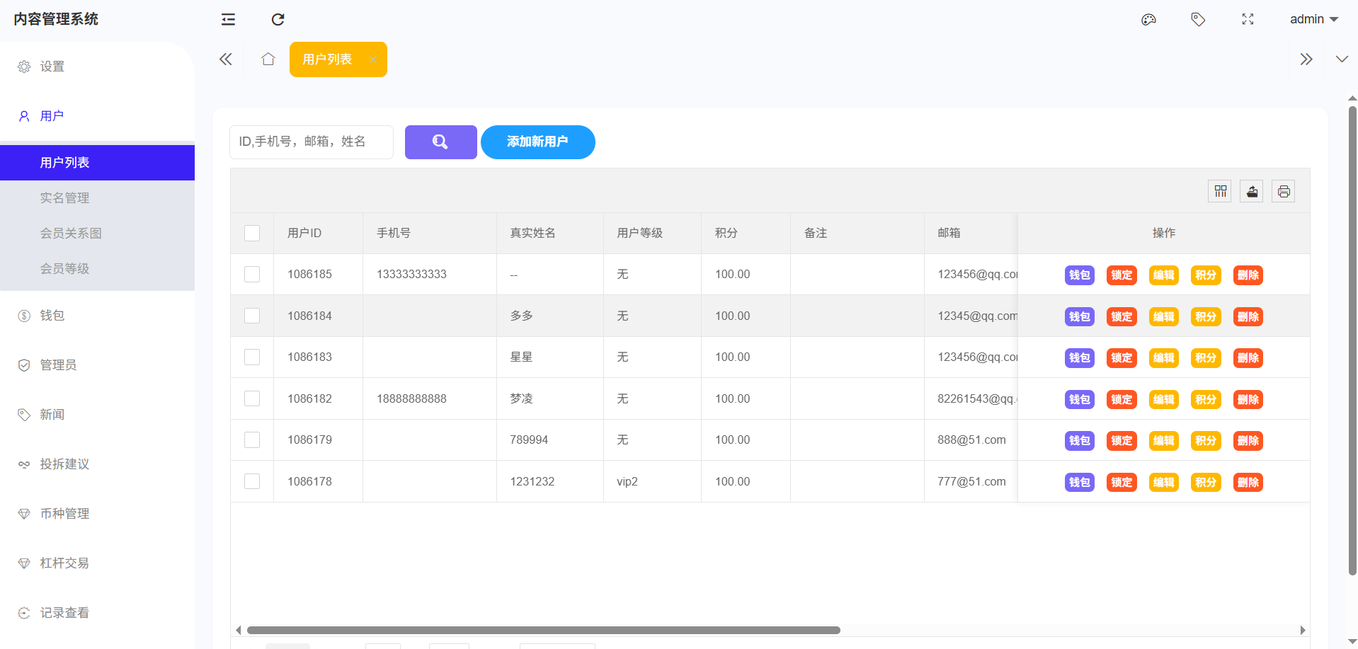Click the 添加新用户 button
Image resolution: width=1358 pixels, height=649 pixels.
[x=537, y=142]
